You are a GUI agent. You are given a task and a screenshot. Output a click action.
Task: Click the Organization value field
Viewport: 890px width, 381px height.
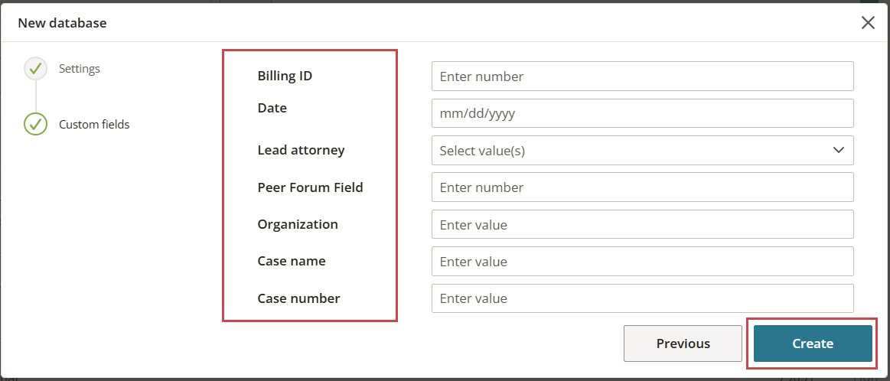pos(643,224)
